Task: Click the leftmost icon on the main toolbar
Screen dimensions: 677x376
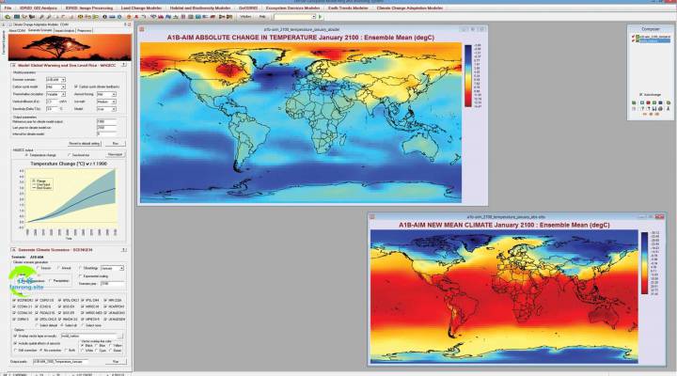Action: coord(5,16)
